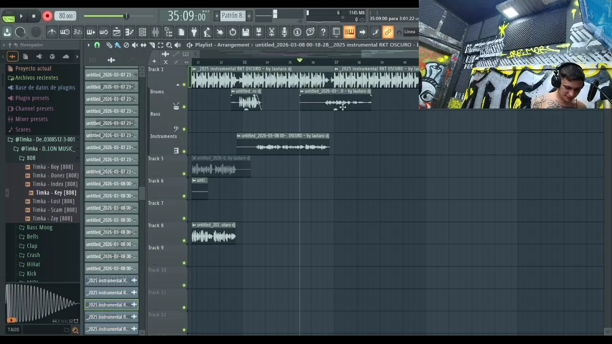Toggle wait for input before recording
Viewport: 612px width, 344px height.
pyautogui.click(x=65, y=32)
